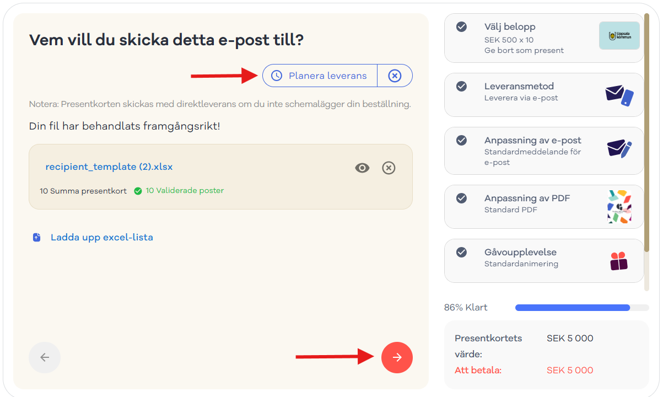Image resolution: width=663 pixels, height=397 pixels.
Task: Click the checkmark next to Välj belopp
Action: [x=462, y=26]
